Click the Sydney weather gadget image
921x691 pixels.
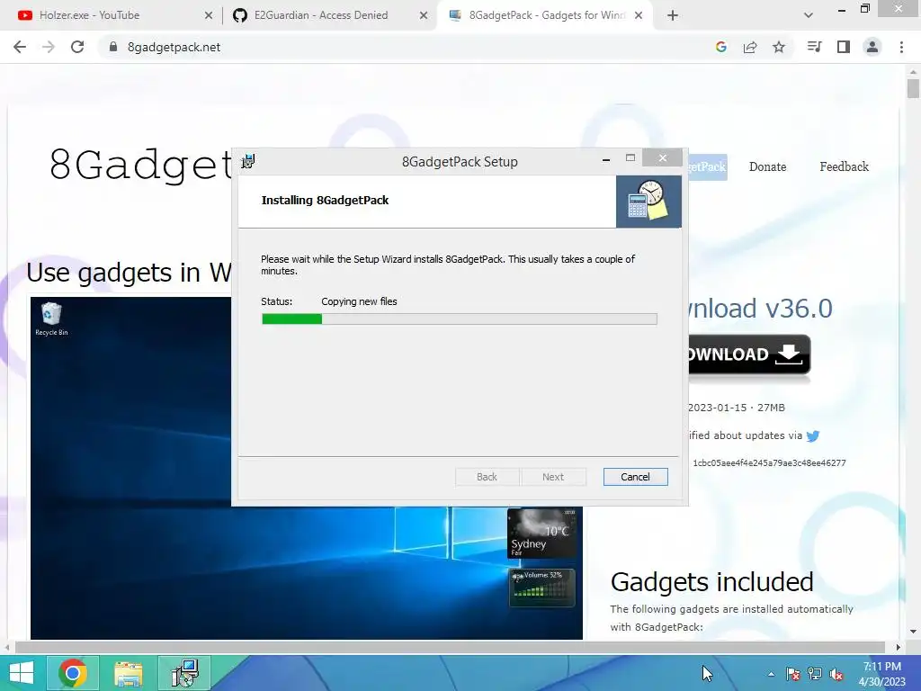tap(541, 534)
